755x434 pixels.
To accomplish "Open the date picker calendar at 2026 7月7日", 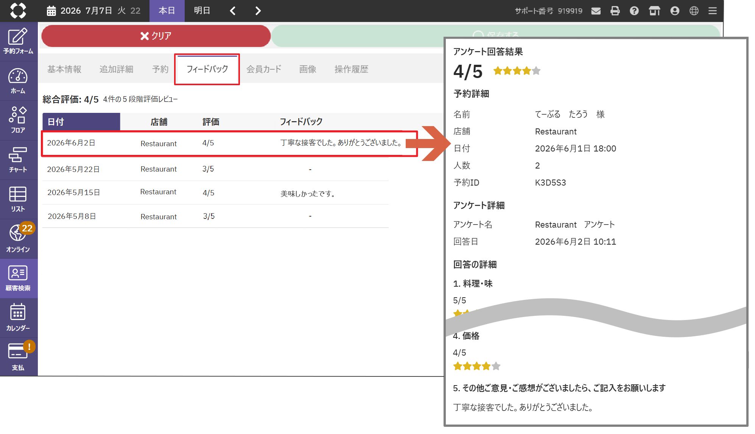I will coord(51,11).
